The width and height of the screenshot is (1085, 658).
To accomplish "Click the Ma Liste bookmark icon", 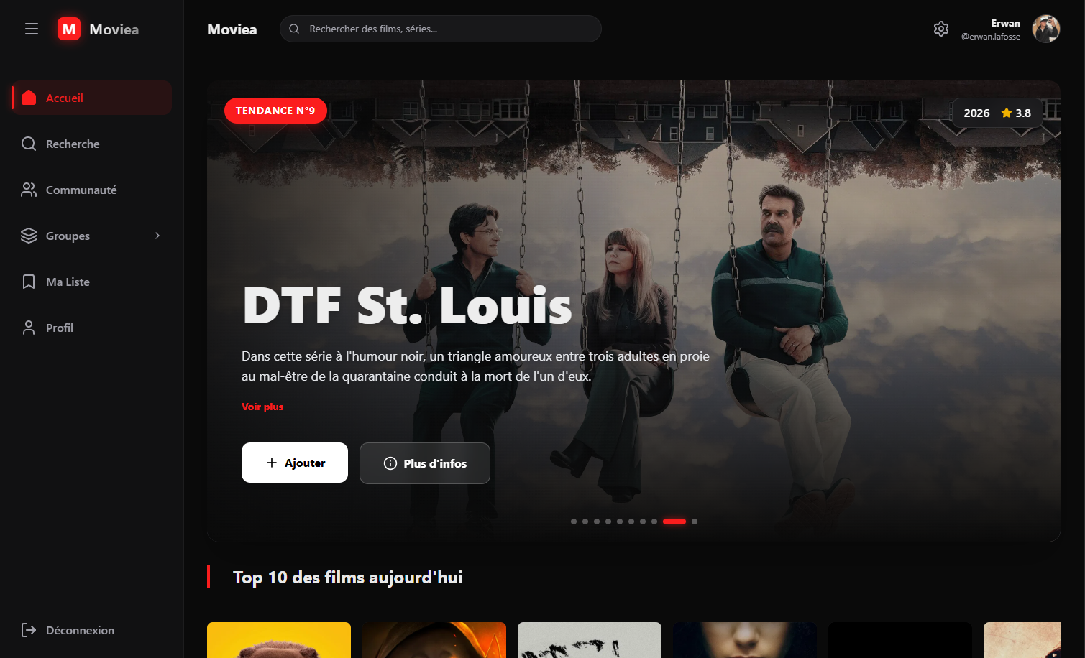I will pos(29,282).
